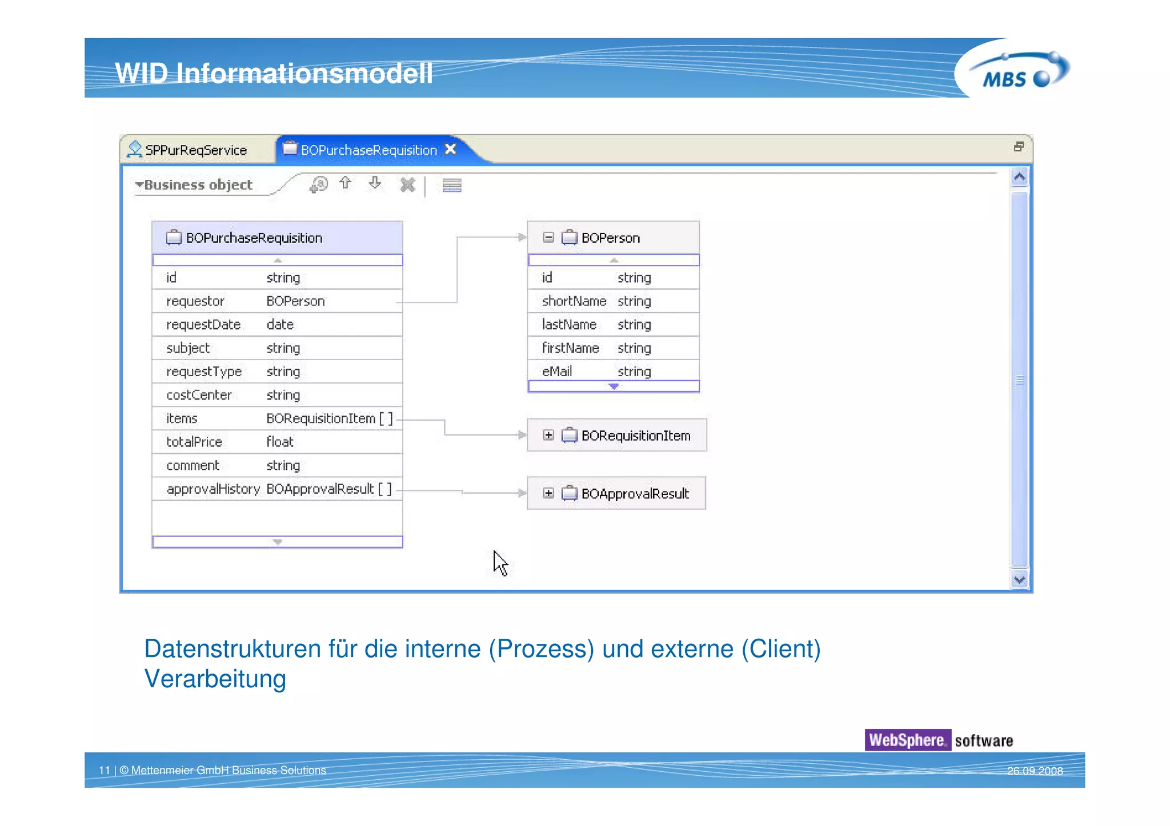Click the bottom arrow bar of BOPurchaseRequisition

pyautogui.click(x=278, y=542)
